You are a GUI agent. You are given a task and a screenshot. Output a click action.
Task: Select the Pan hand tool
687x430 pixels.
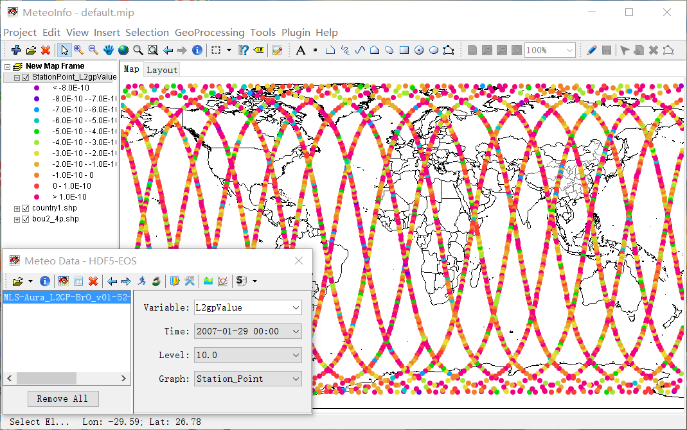tap(109, 50)
